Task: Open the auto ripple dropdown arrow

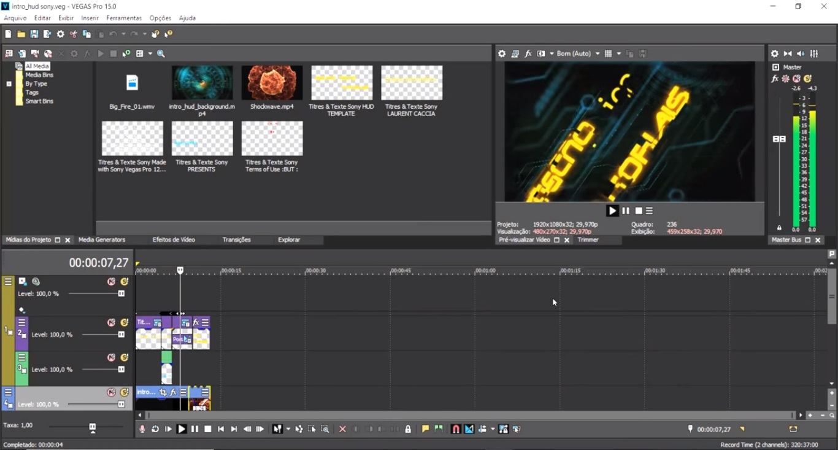Action: [x=493, y=429]
